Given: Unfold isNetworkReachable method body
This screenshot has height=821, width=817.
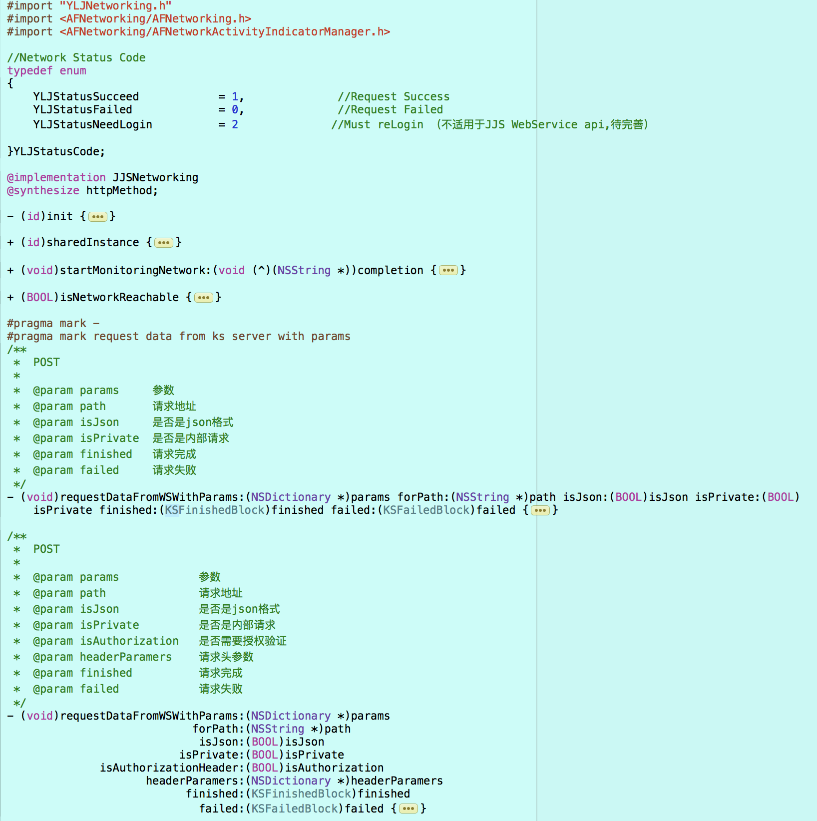Looking at the screenshot, I should click(x=204, y=298).
